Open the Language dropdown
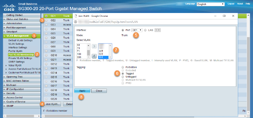253x118 pixels. (211, 4)
